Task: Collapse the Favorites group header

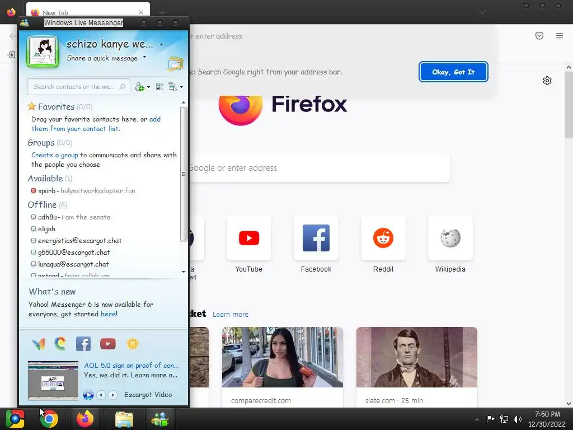Action: pyautogui.click(x=60, y=106)
